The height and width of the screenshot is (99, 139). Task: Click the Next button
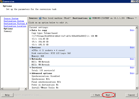click(109, 95)
